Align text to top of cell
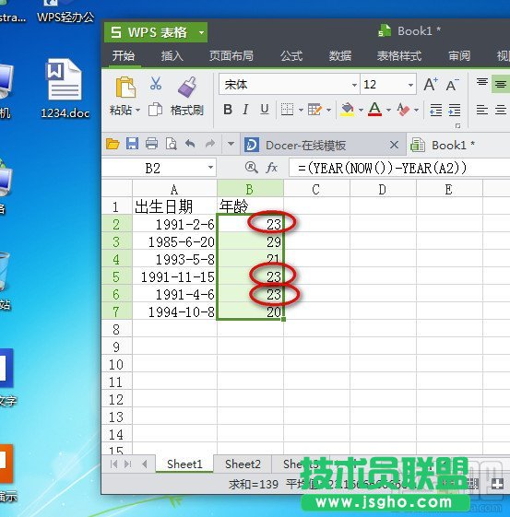 482,82
